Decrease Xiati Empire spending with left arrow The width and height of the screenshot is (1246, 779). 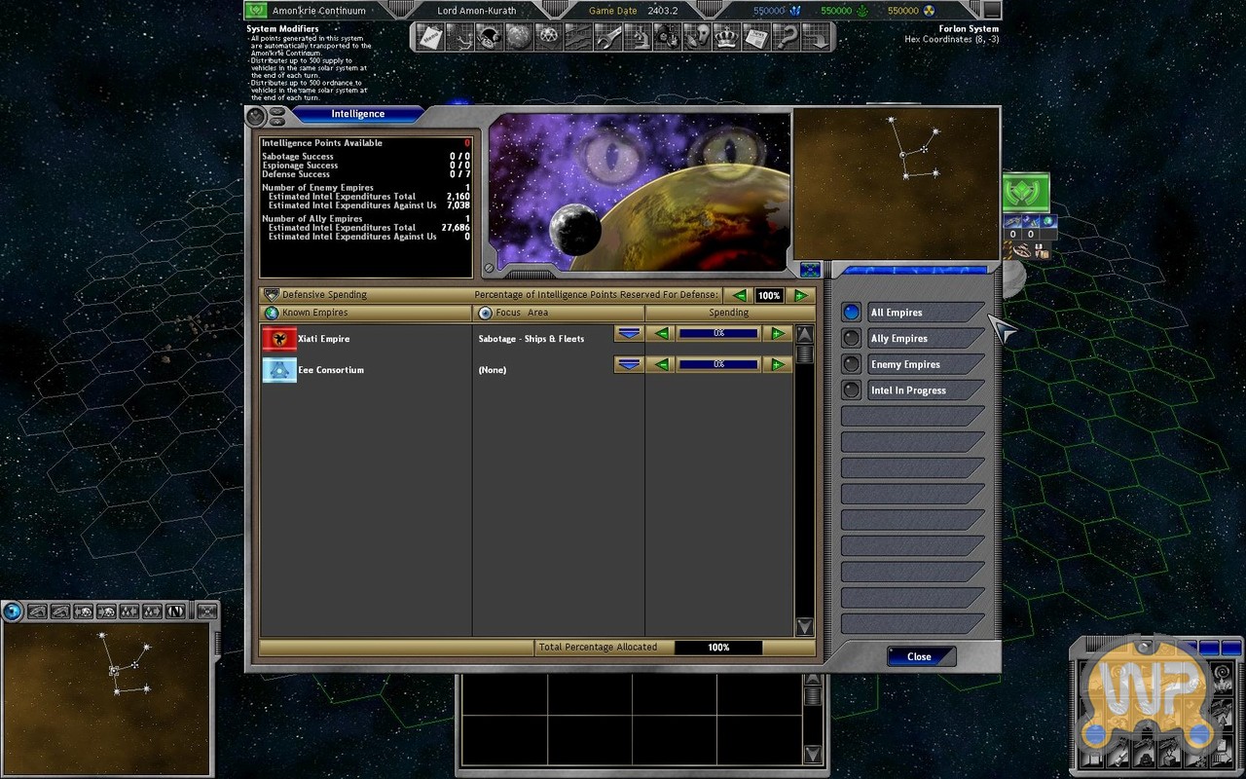click(662, 334)
